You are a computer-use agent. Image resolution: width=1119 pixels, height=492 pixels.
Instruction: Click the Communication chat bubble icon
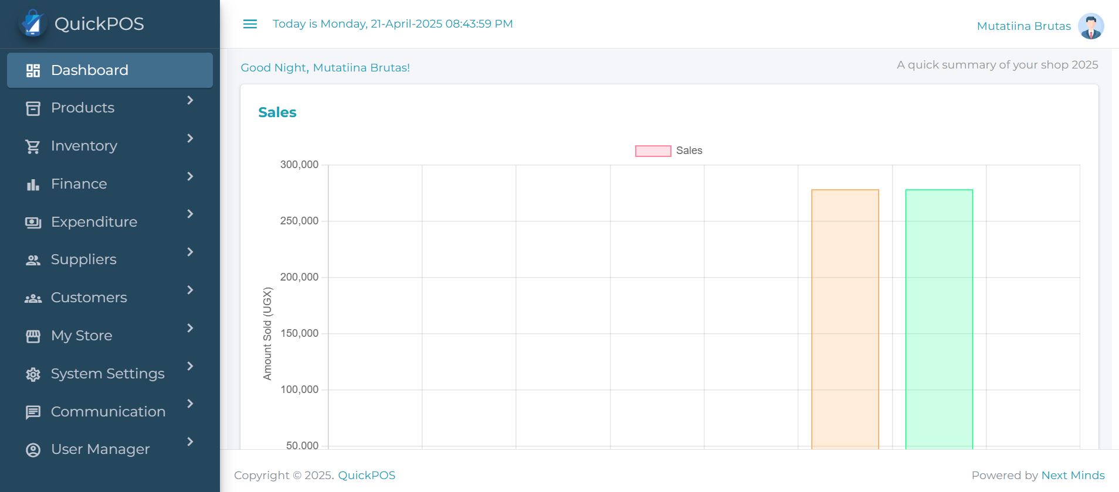[x=33, y=412]
